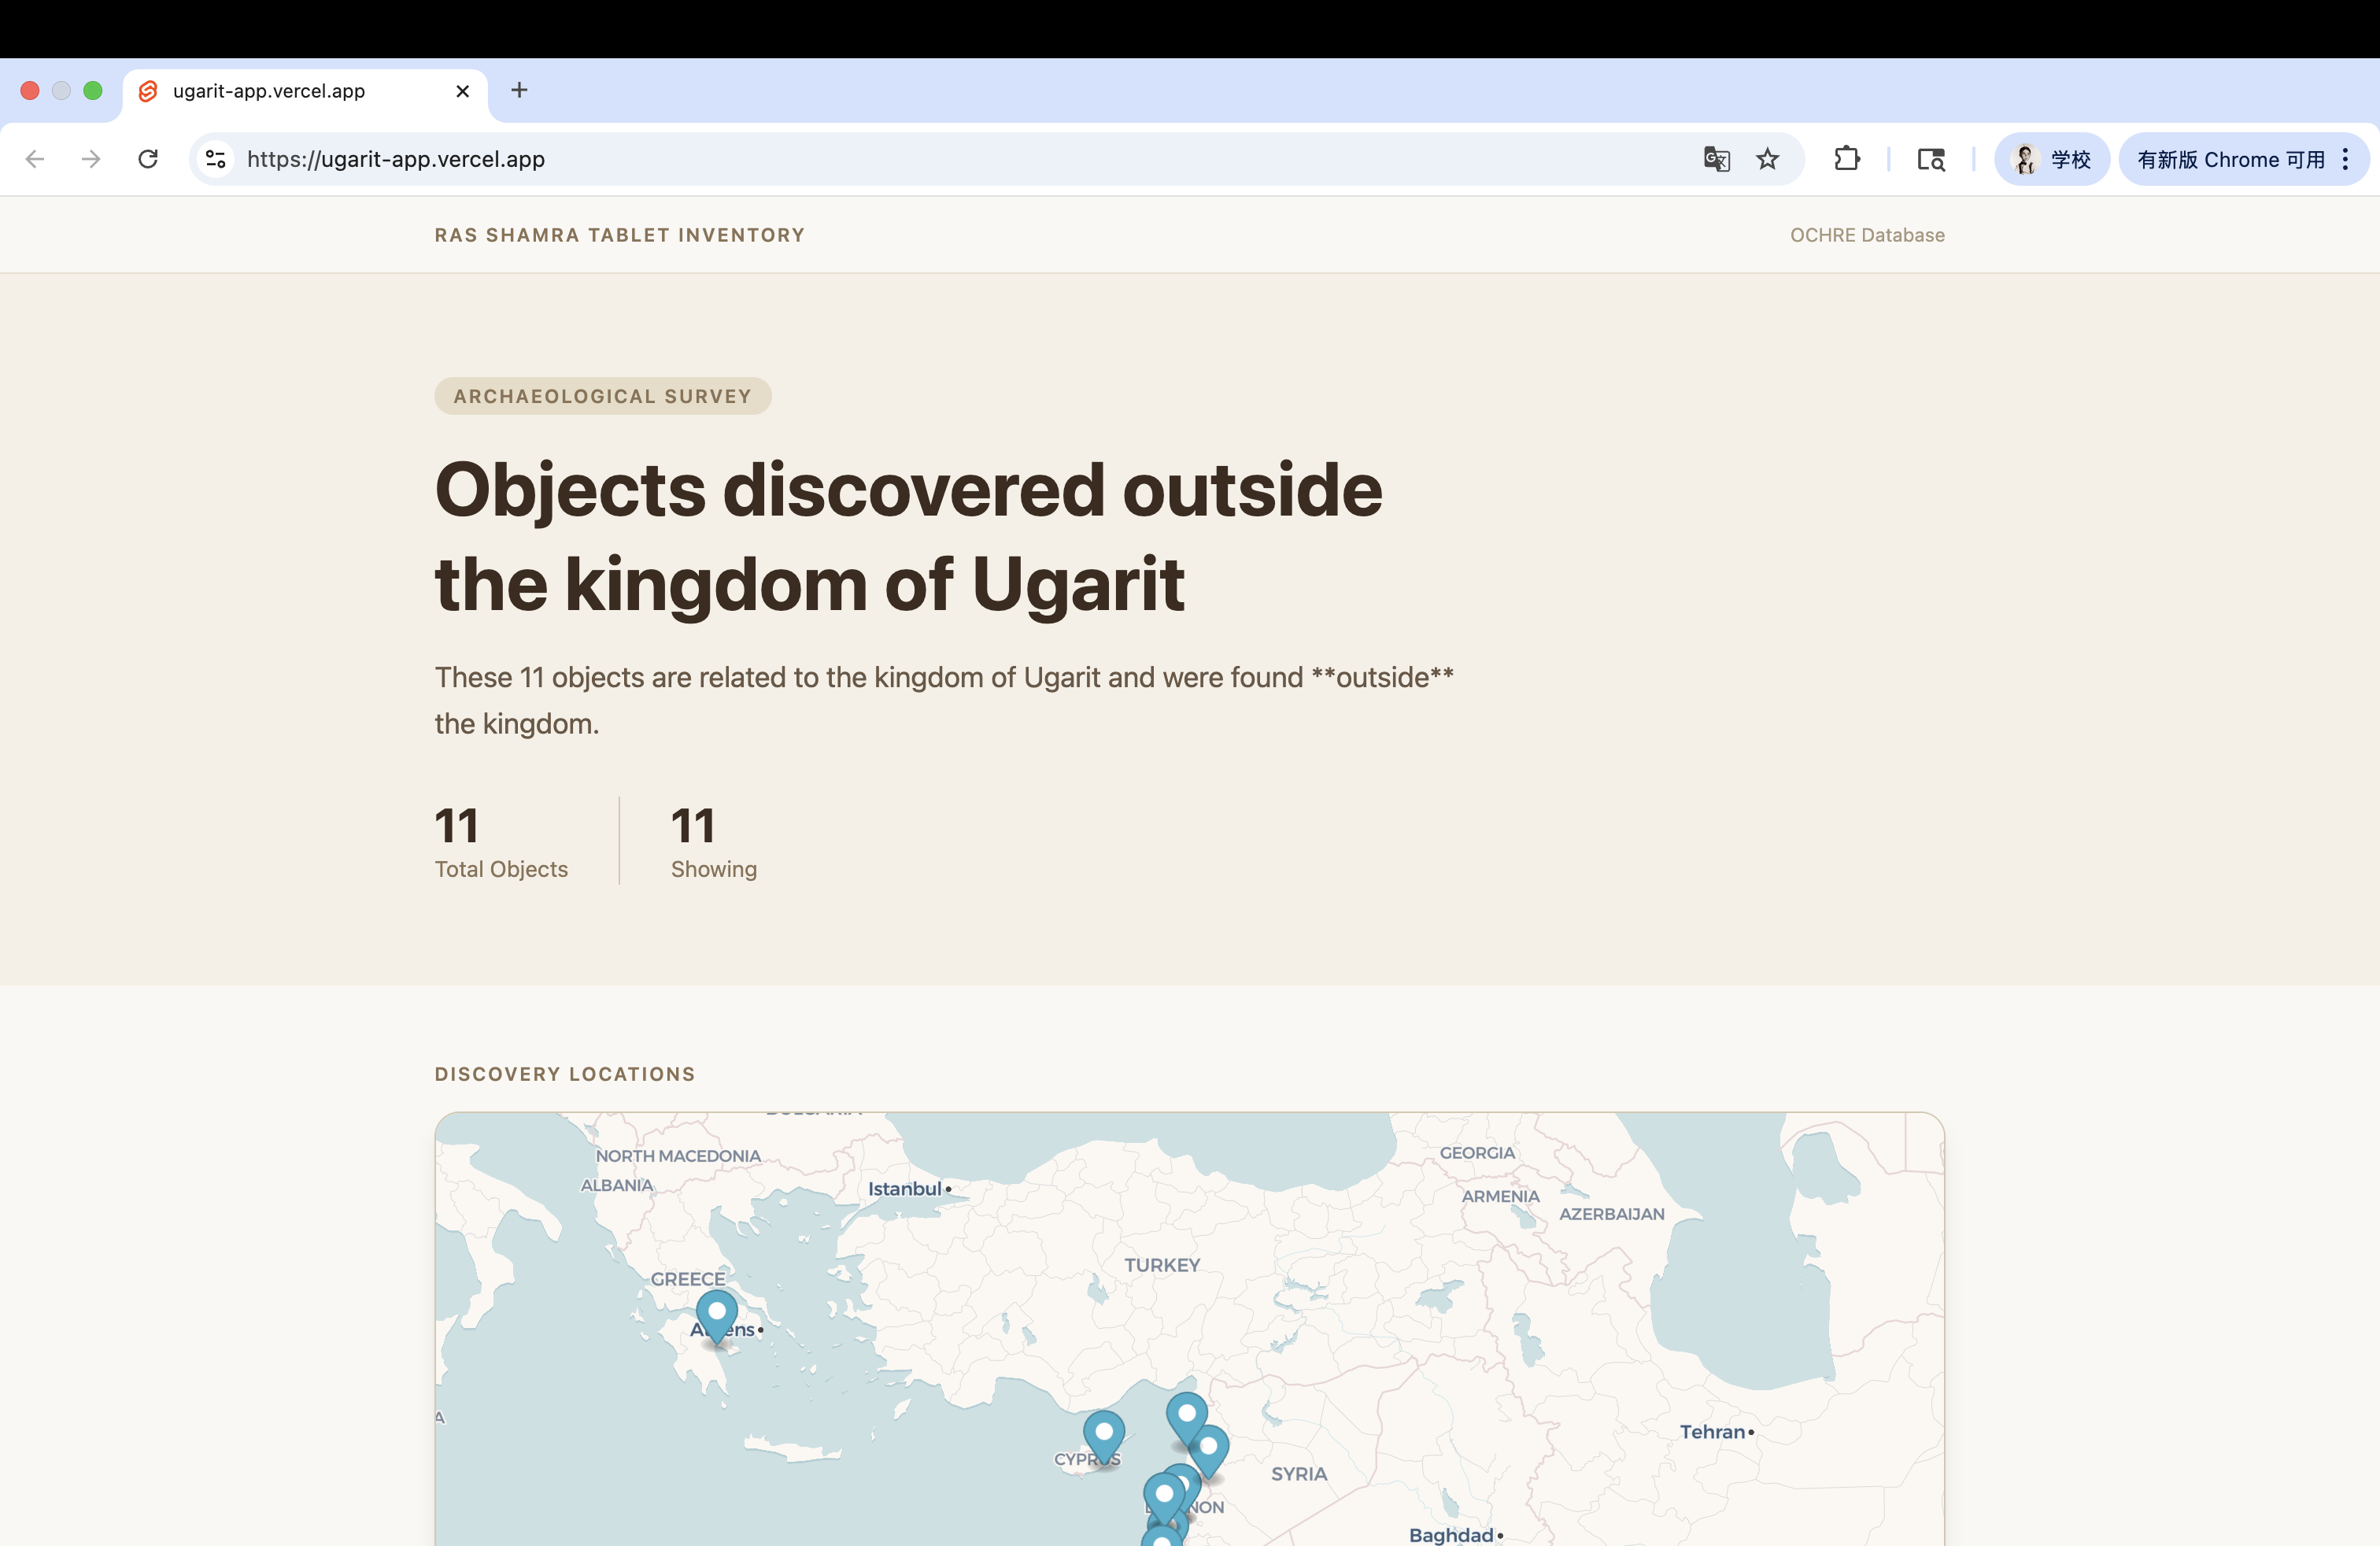Bookmark this page via the star icon

[x=1768, y=159]
